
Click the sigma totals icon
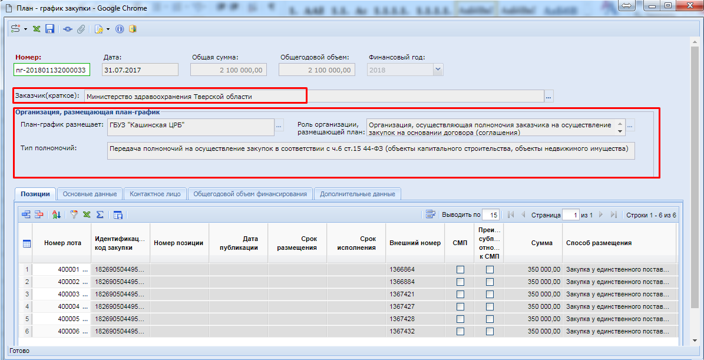[x=100, y=215]
